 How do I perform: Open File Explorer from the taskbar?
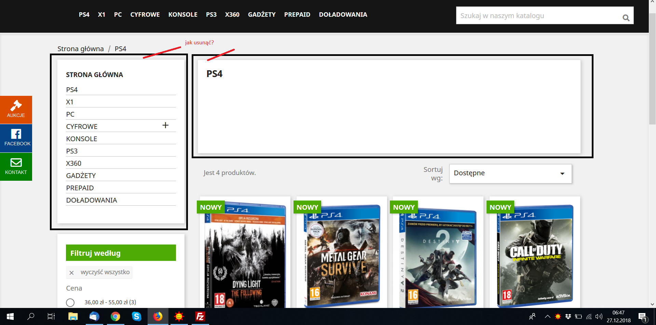[73, 316]
